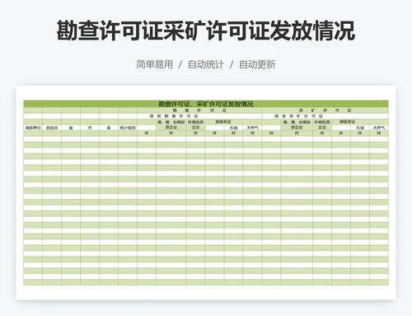Click the large heading 勘查许可证采矿许可证发放情况
This screenshot has height=316, width=412.
[206, 31]
